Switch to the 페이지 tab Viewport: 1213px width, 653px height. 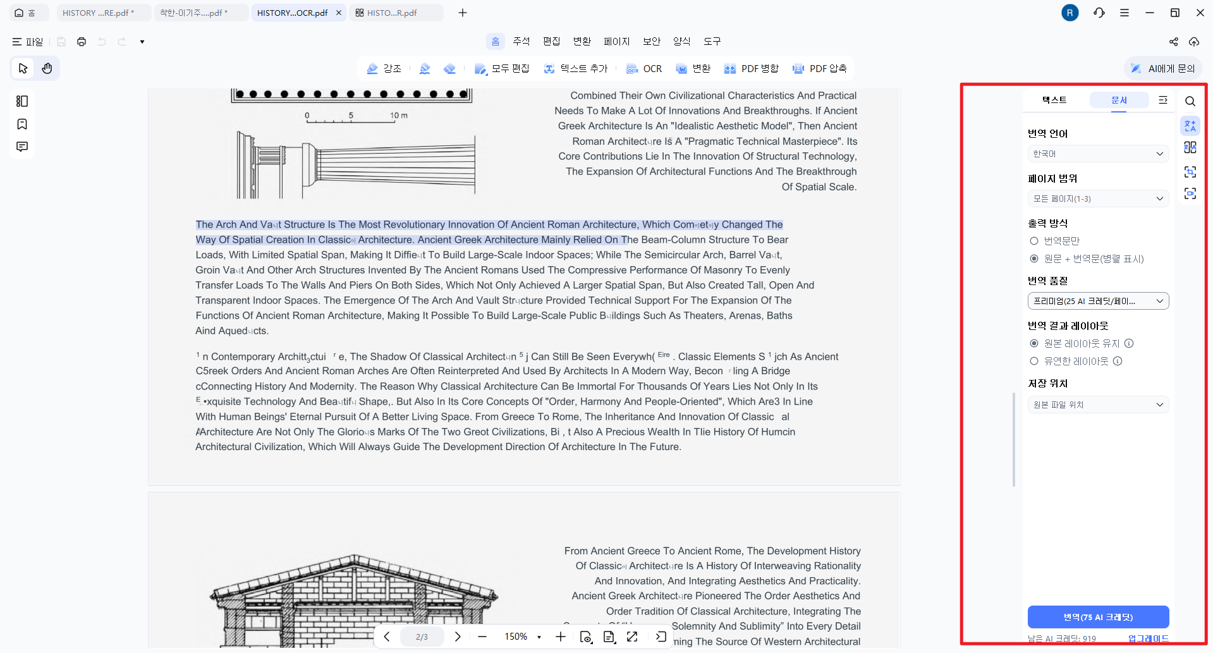(617, 41)
